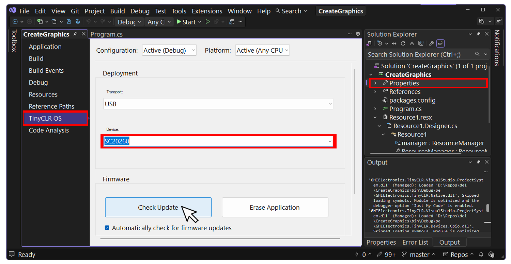Start Without Debugging using the hollow play icon
Screen dimensions: 511x264
(x=207, y=22)
